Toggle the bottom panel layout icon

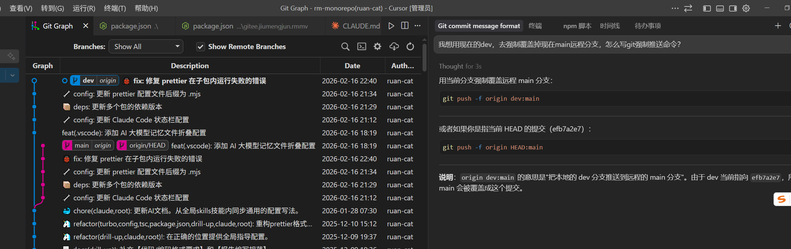(x=720, y=8)
